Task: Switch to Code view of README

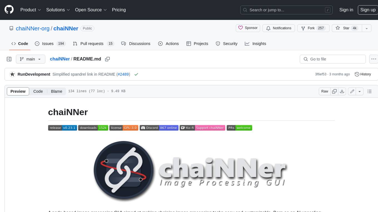Action: (38, 91)
